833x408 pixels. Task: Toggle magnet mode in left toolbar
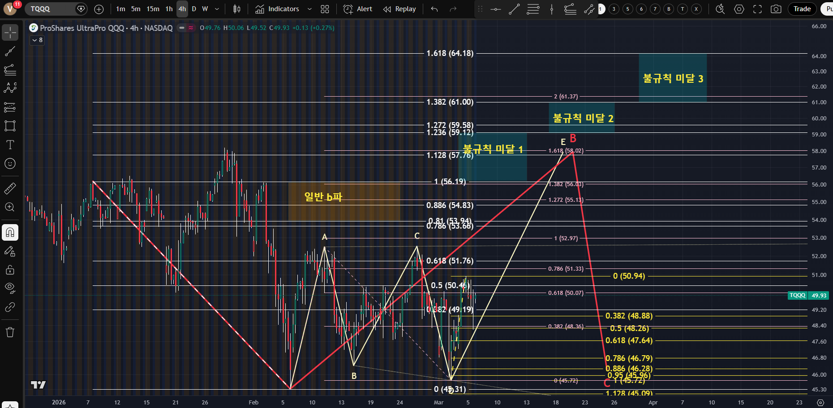(10, 232)
